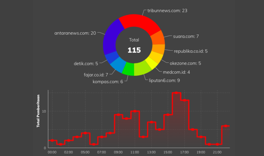The height and width of the screenshot is (156, 264).
Task: Click the 'detik.com: 5' label
Action: (x=86, y=64)
